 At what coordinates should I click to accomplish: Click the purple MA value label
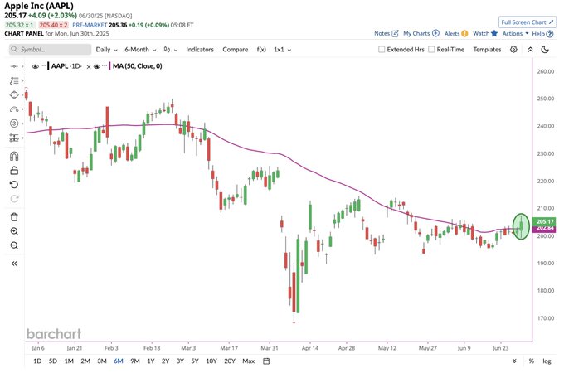pyautogui.click(x=545, y=229)
